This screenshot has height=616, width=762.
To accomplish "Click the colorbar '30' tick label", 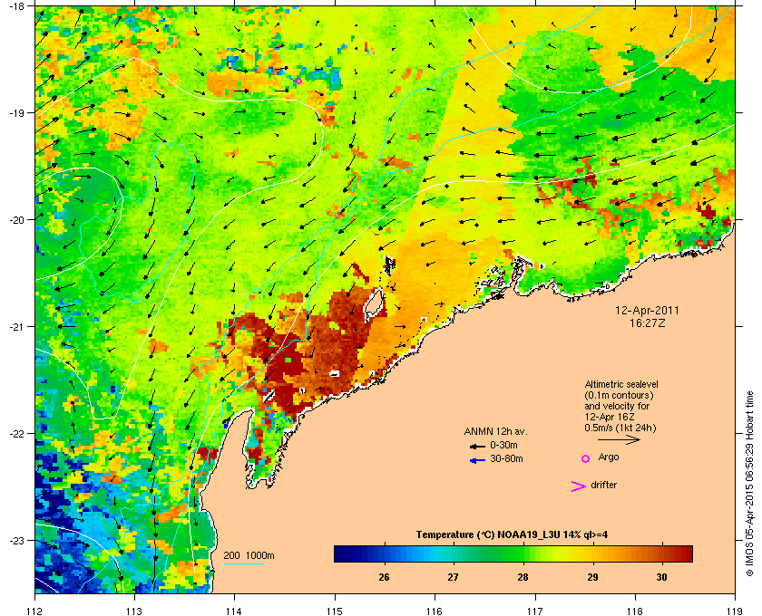I will [x=661, y=577].
